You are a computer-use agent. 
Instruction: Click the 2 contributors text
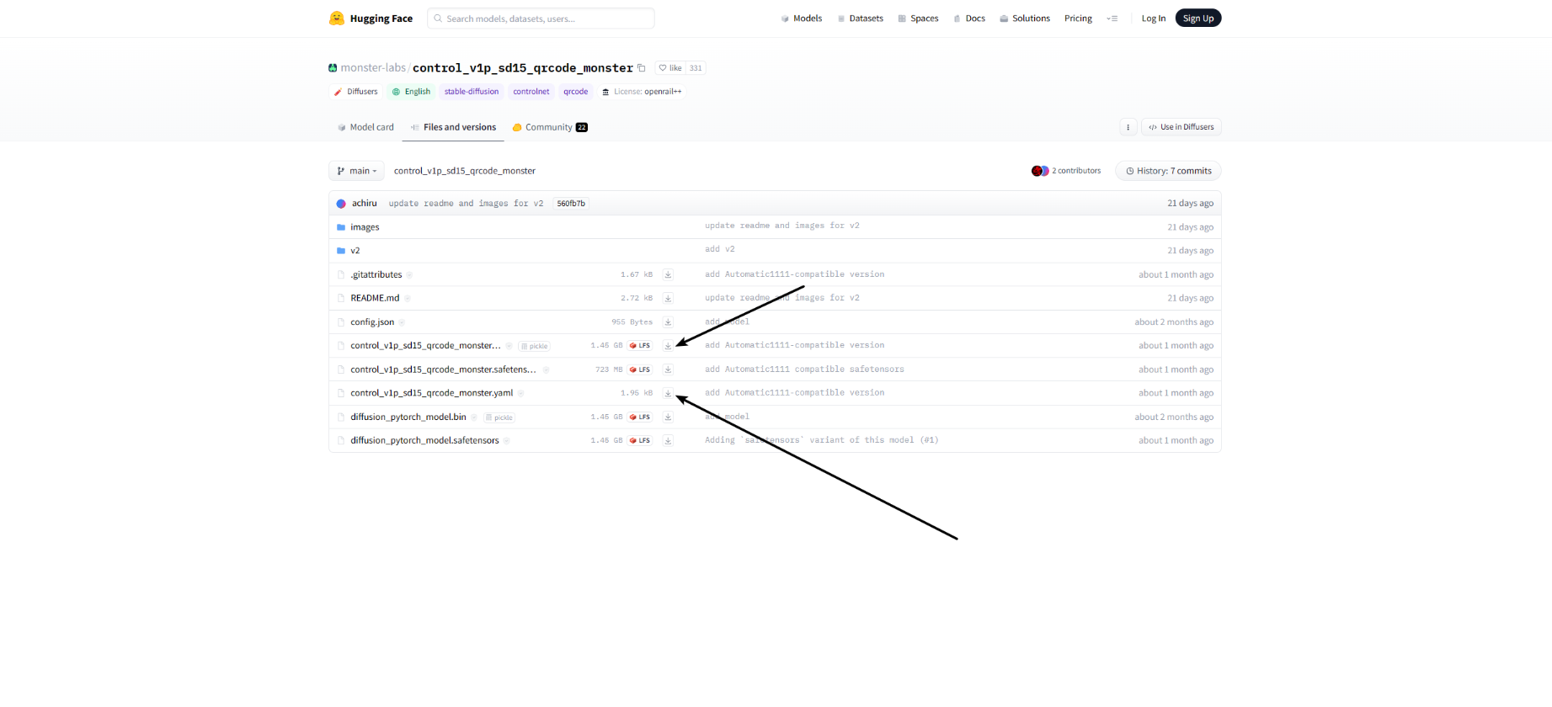point(1076,171)
